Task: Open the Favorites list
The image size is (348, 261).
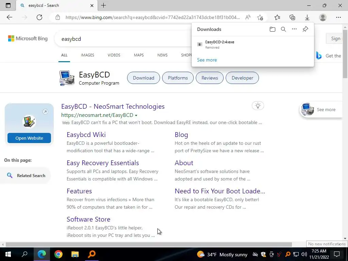Action: pos(277,17)
